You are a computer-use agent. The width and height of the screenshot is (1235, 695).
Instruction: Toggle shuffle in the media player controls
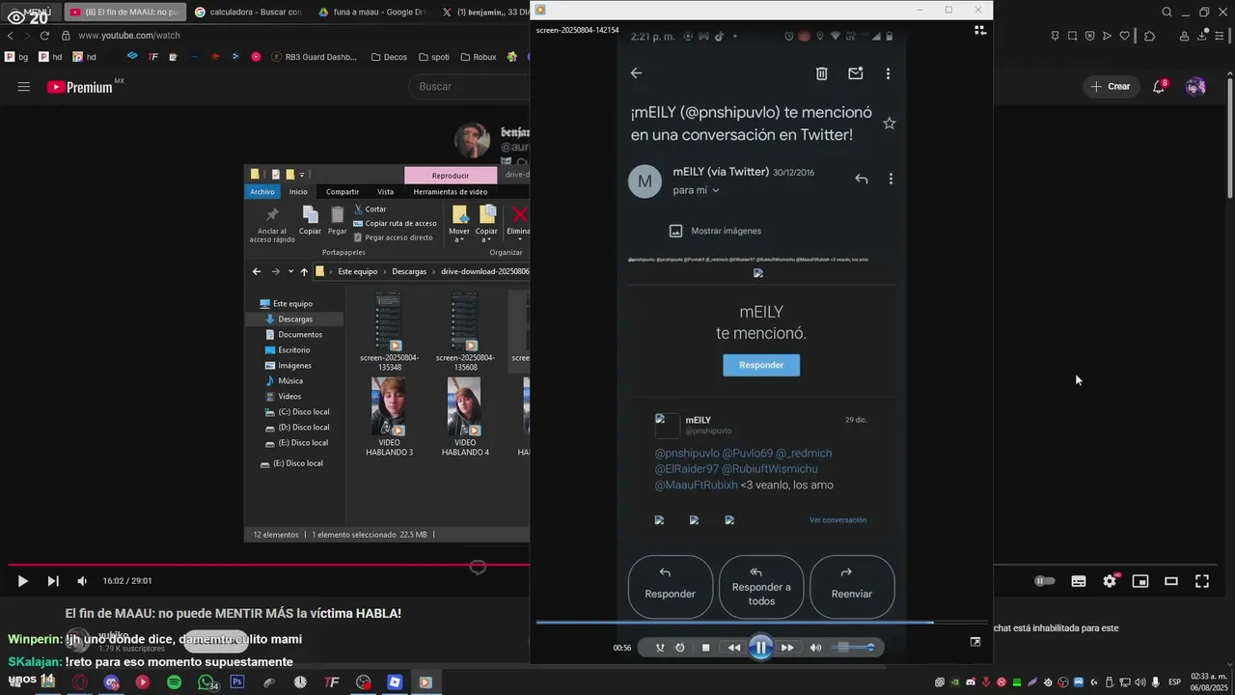coord(660,648)
